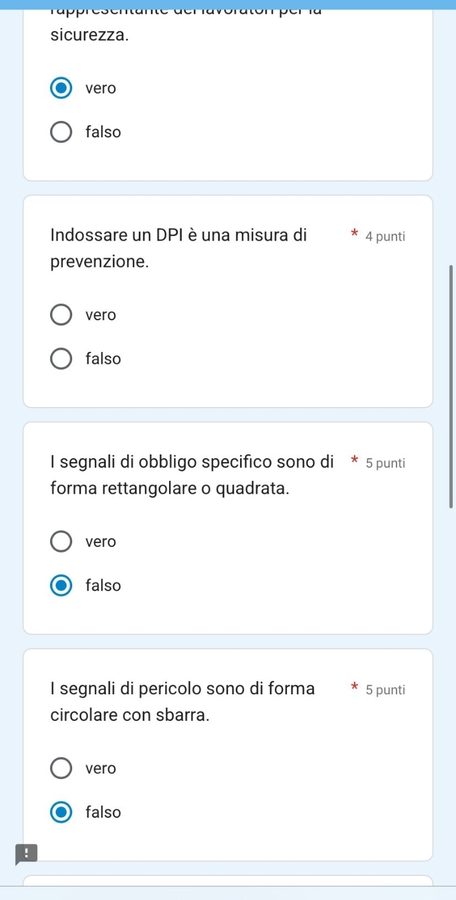
Task: Set "vero" for segnali di pericolo question
Action: click(x=61, y=768)
